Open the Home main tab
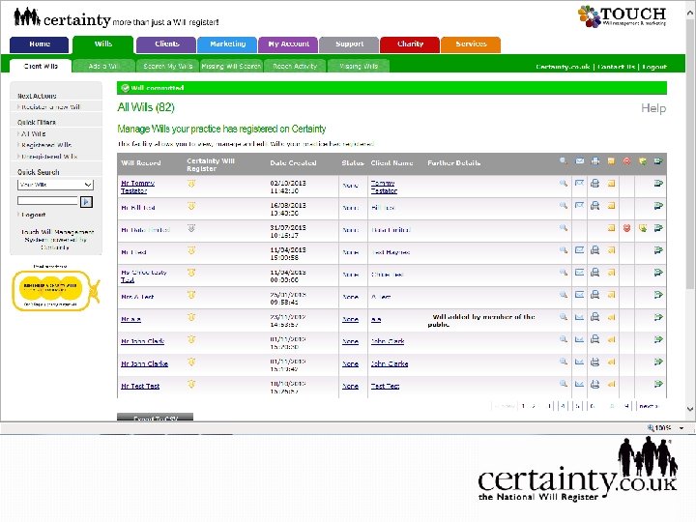This screenshot has height=522, width=696. click(40, 44)
